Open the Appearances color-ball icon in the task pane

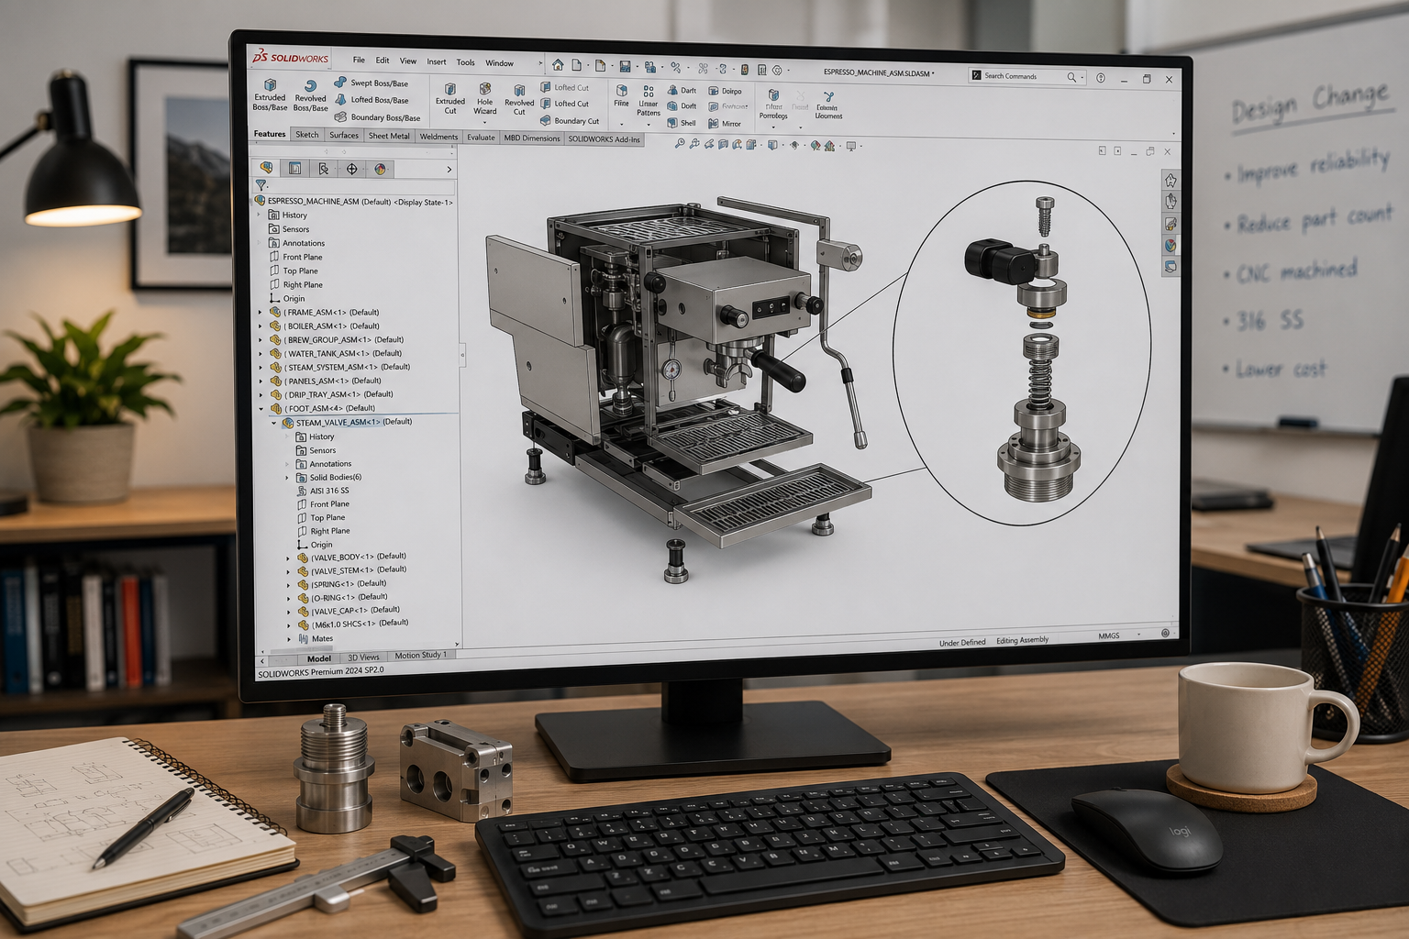(x=1170, y=245)
